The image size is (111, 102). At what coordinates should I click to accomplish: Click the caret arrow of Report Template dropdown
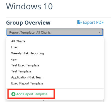coord(99,32)
